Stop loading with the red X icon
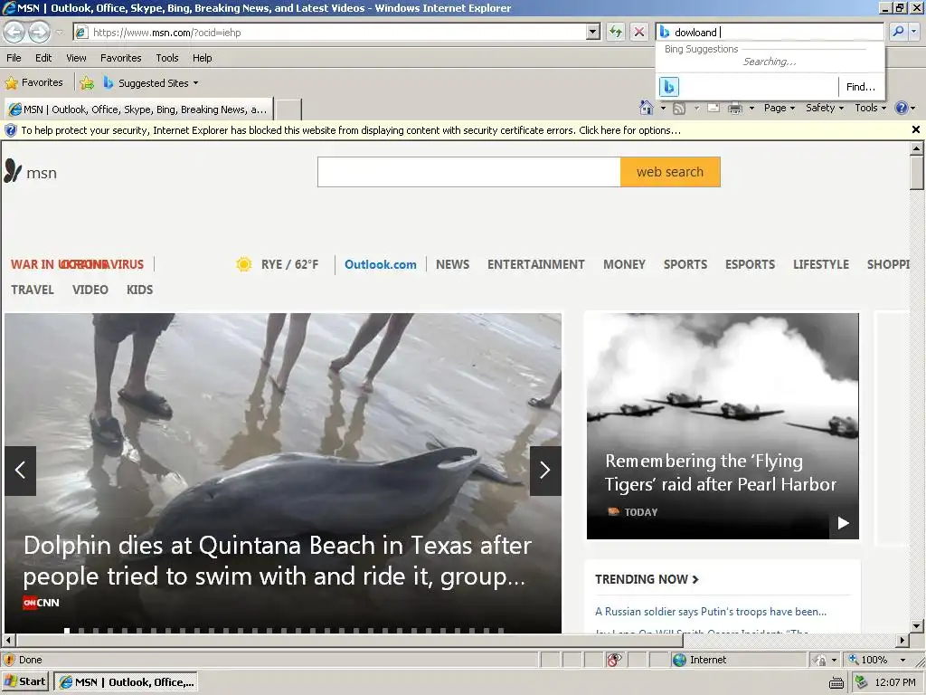The height and width of the screenshot is (695, 926). coord(639,32)
